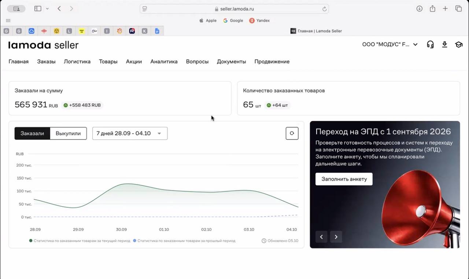This screenshot has height=279, width=469.
Task: Click the lamoda seller logo
Action: click(x=43, y=45)
